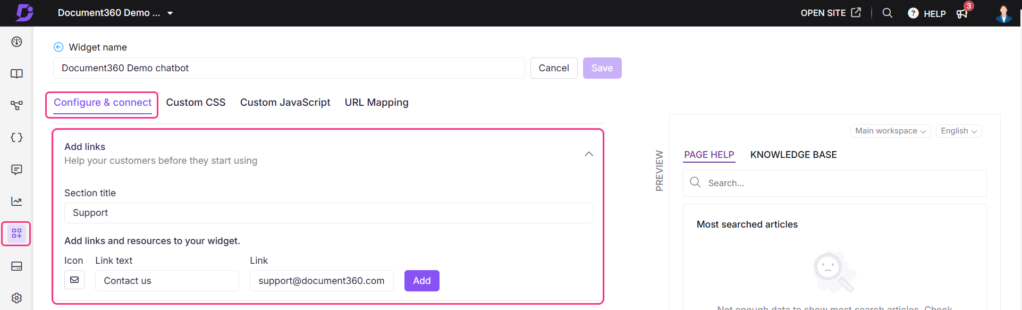The width and height of the screenshot is (1022, 310).
Task: Switch to Custom CSS tab
Action: pyautogui.click(x=196, y=102)
